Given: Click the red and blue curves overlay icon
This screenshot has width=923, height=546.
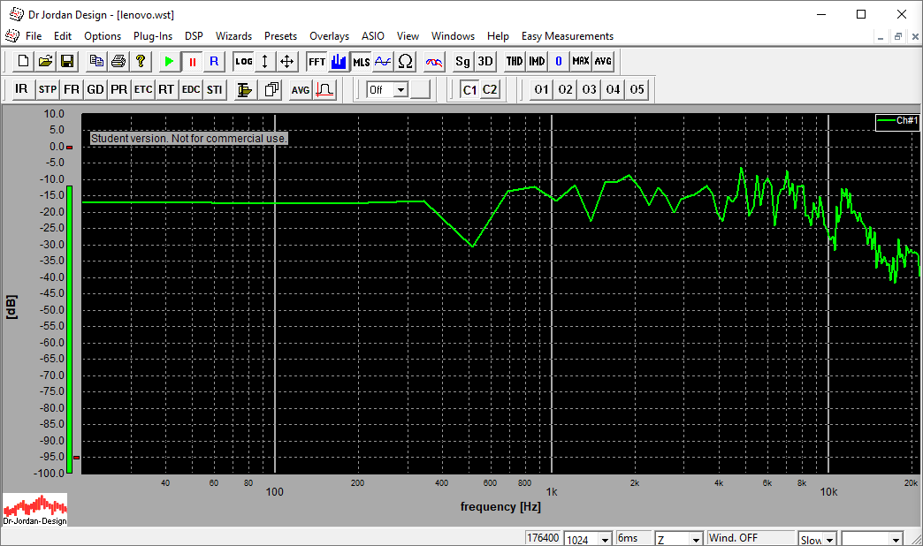Looking at the screenshot, I should click(434, 61).
